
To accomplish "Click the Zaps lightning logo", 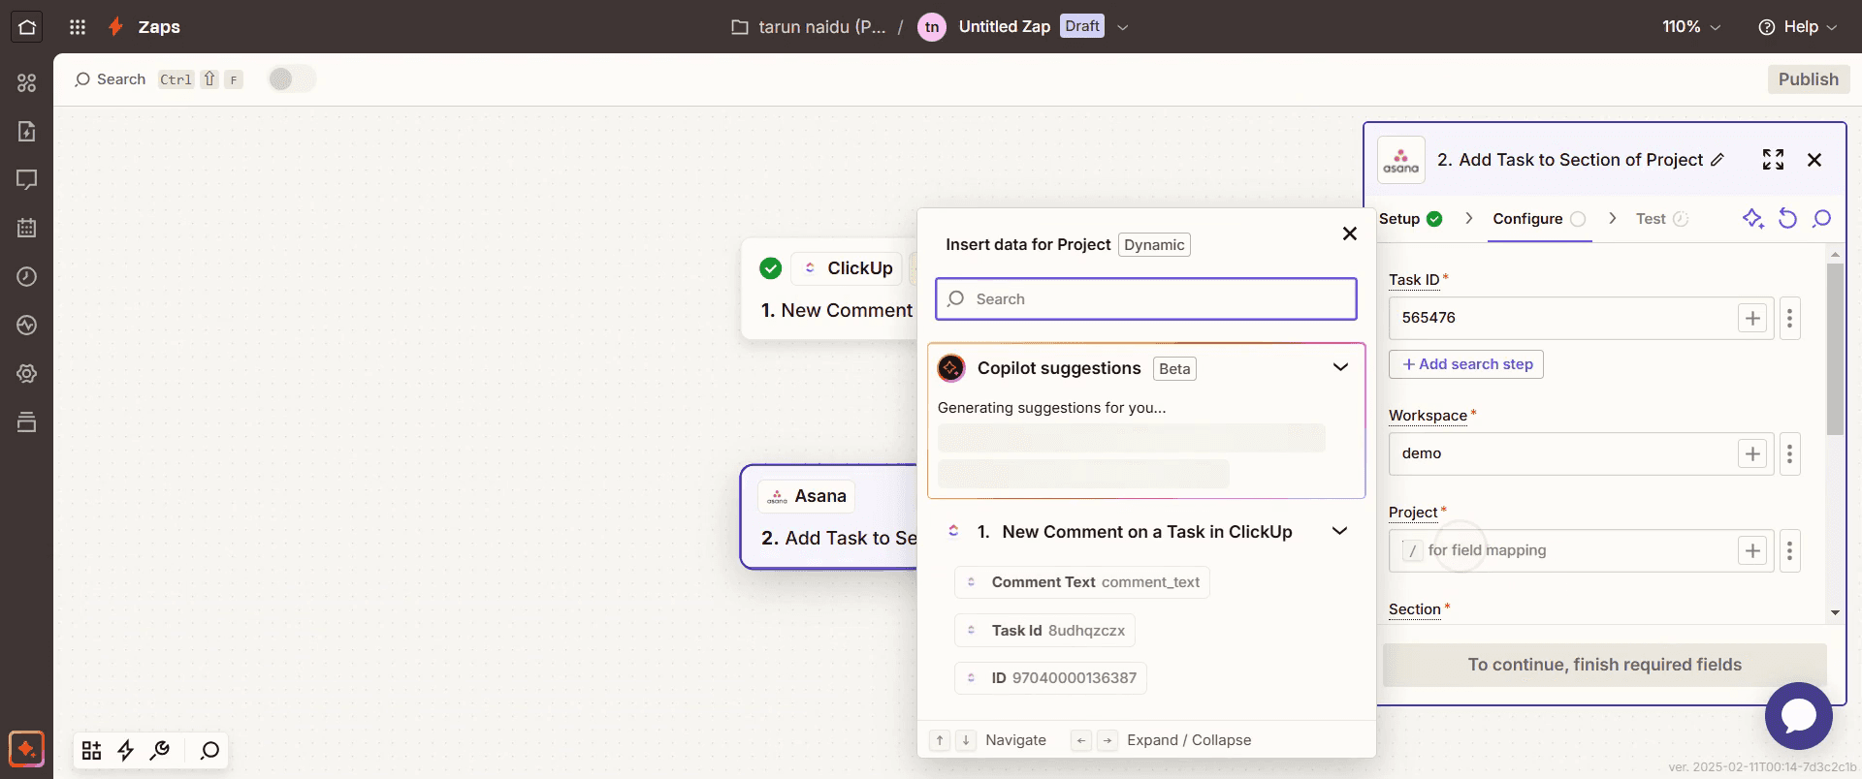I will [115, 26].
